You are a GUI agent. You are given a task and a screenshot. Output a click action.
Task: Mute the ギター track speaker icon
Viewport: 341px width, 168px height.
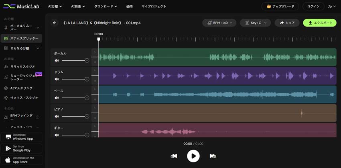(57, 135)
